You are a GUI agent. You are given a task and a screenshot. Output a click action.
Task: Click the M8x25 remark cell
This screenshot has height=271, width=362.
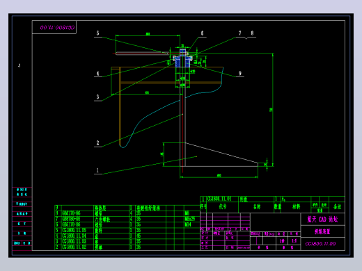point(190,219)
